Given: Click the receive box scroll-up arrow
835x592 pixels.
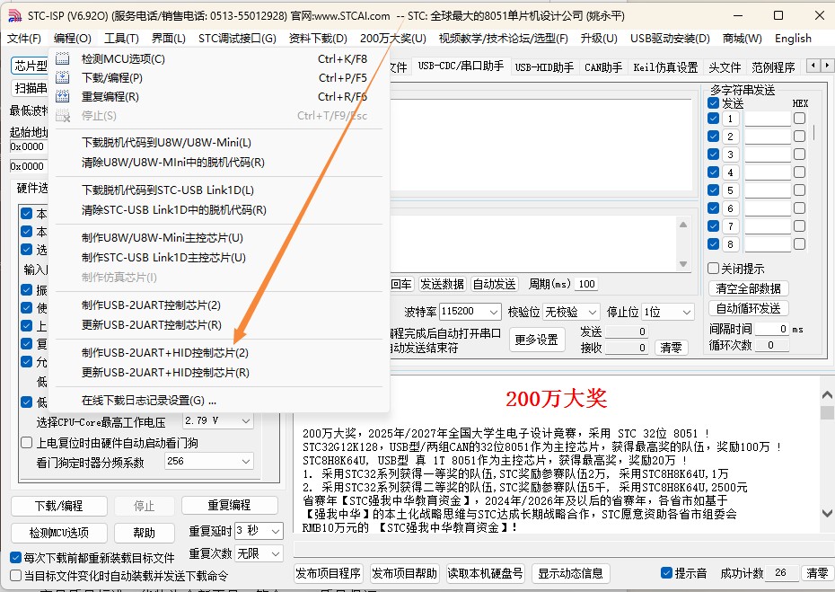Looking at the screenshot, I should [683, 225].
